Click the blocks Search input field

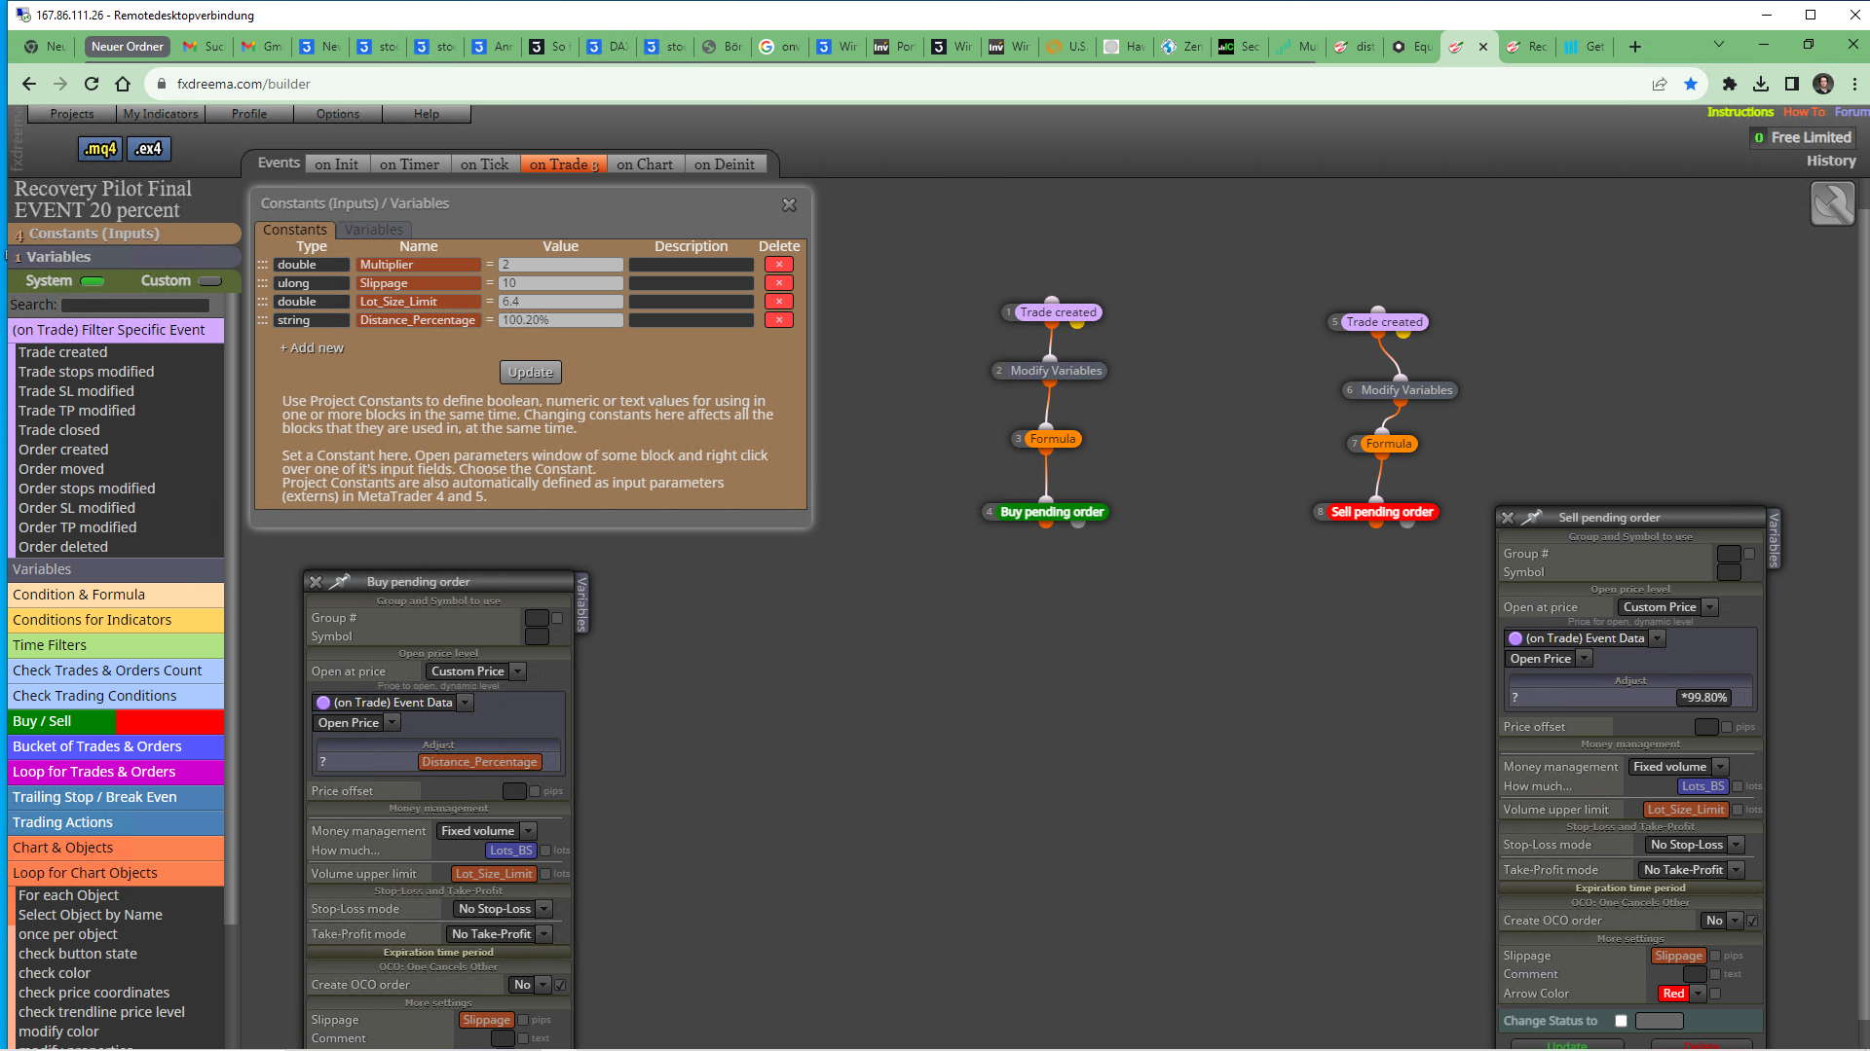135,306
